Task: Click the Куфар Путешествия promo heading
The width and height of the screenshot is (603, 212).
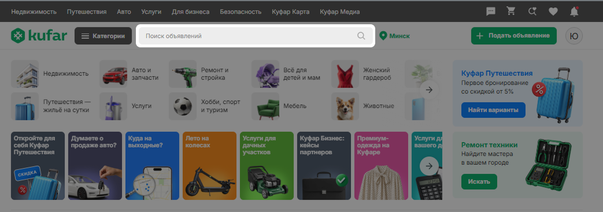Action: coord(497,73)
